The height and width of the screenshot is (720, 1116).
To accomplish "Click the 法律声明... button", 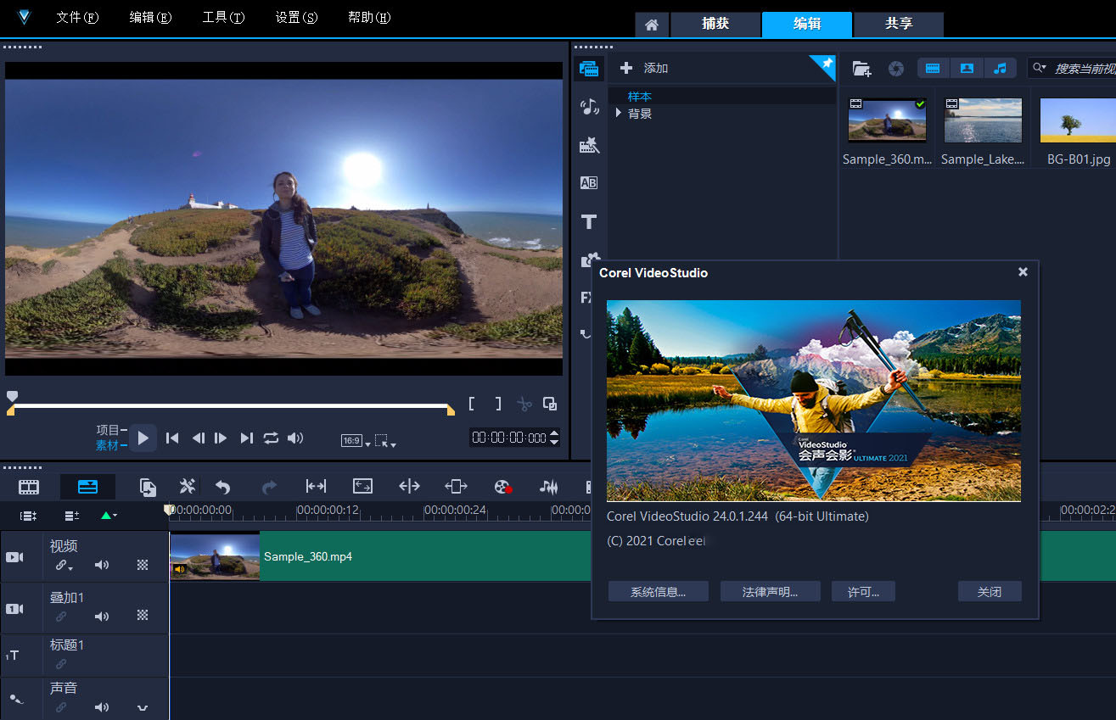I will click(x=771, y=592).
